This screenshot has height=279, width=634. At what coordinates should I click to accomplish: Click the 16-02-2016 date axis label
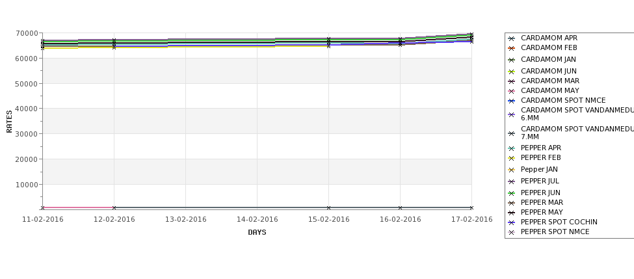click(401, 220)
